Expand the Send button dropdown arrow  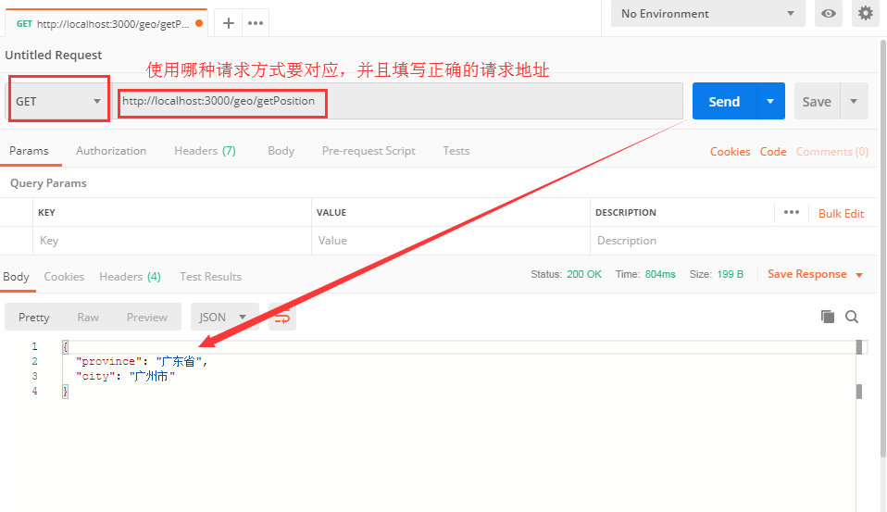coord(770,101)
